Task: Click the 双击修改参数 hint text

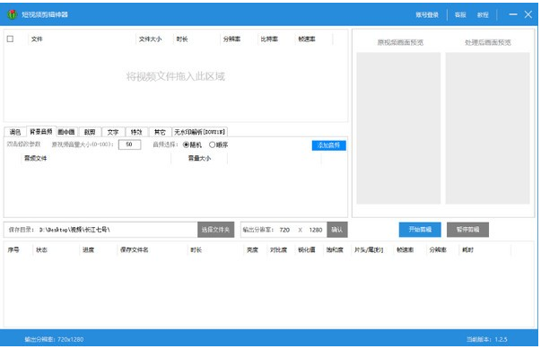Action: (x=24, y=144)
